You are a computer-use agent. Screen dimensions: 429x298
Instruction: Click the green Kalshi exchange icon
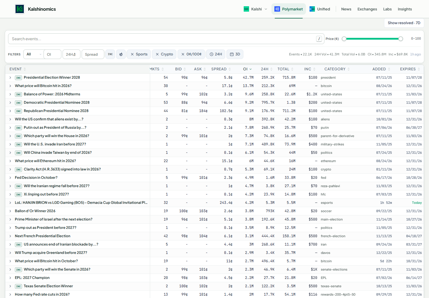(246, 9)
